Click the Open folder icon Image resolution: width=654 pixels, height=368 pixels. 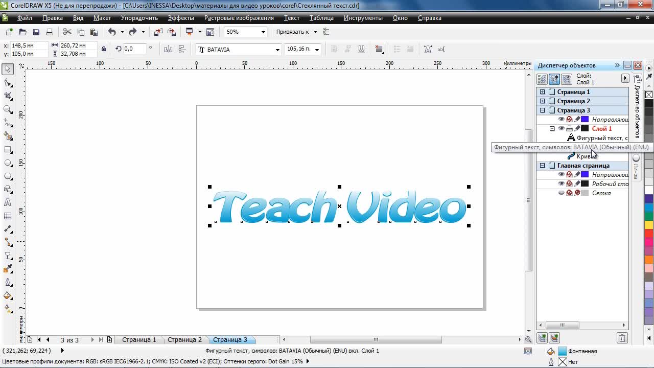coord(22,32)
